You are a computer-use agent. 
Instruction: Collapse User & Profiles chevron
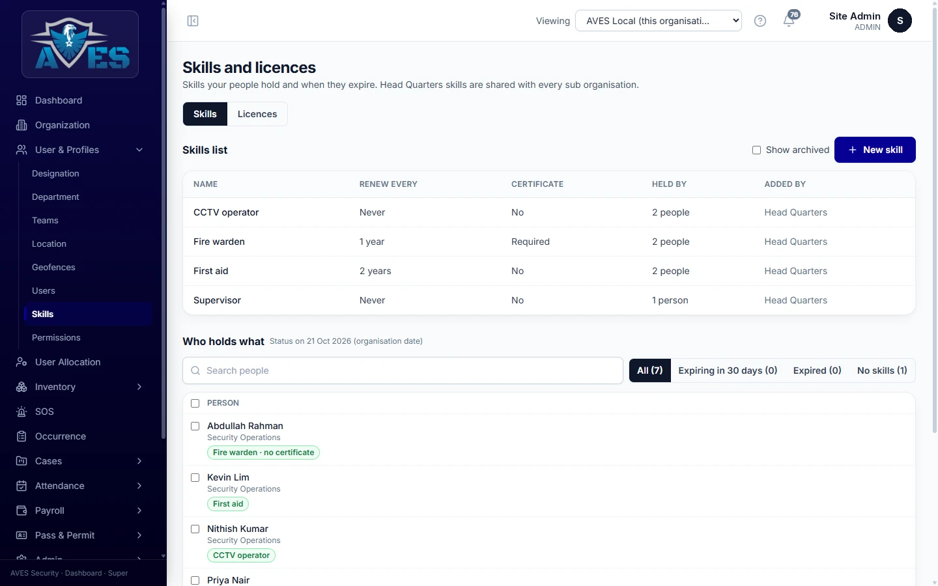(139, 150)
